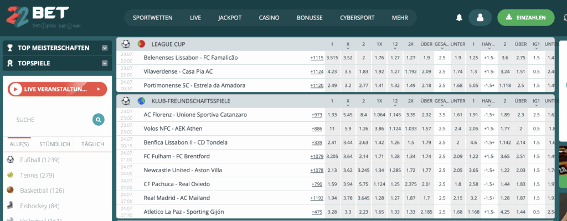Select the Täglich tab
The image size is (567, 221).
pos(92,144)
